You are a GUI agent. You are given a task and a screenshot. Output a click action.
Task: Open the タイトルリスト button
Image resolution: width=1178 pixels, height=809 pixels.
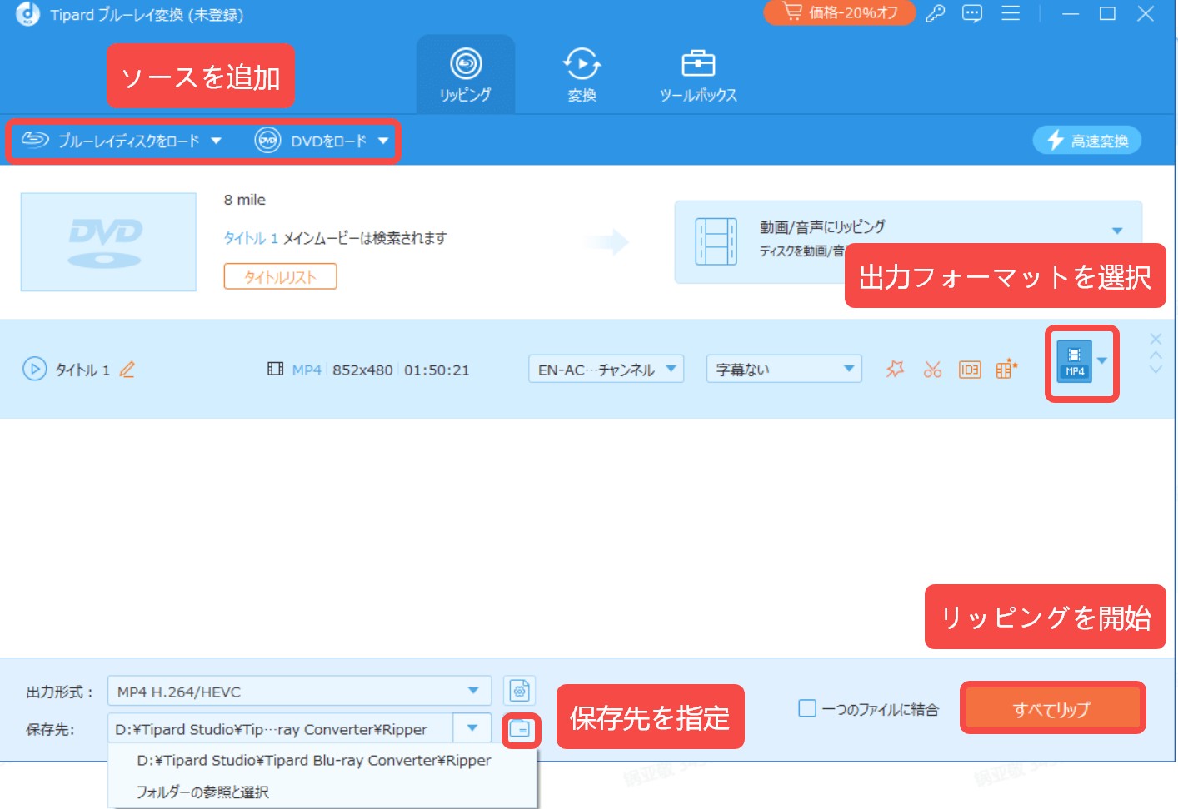[x=280, y=277]
